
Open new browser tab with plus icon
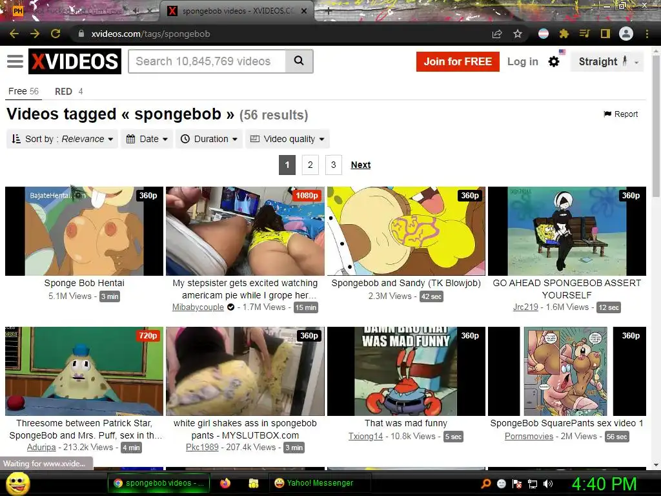(329, 10)
